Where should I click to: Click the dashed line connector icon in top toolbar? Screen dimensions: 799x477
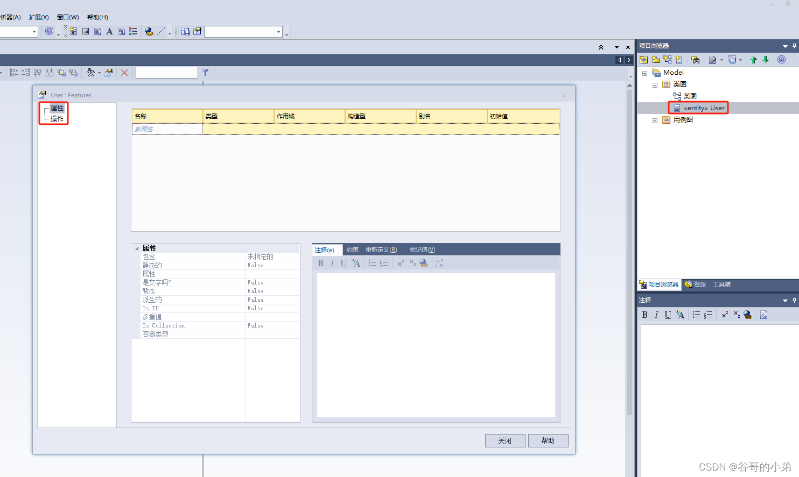[161, 32]
